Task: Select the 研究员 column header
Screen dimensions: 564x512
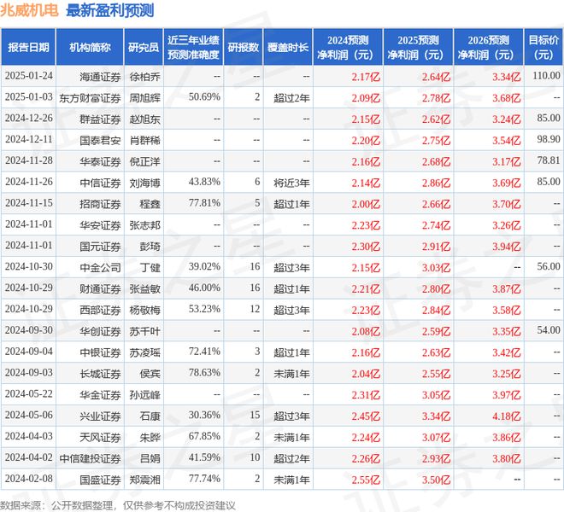Action: (x=144, y=47)
